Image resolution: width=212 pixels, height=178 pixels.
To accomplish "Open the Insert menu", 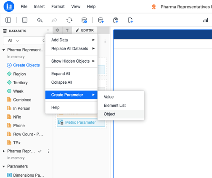I will (39, 7).
